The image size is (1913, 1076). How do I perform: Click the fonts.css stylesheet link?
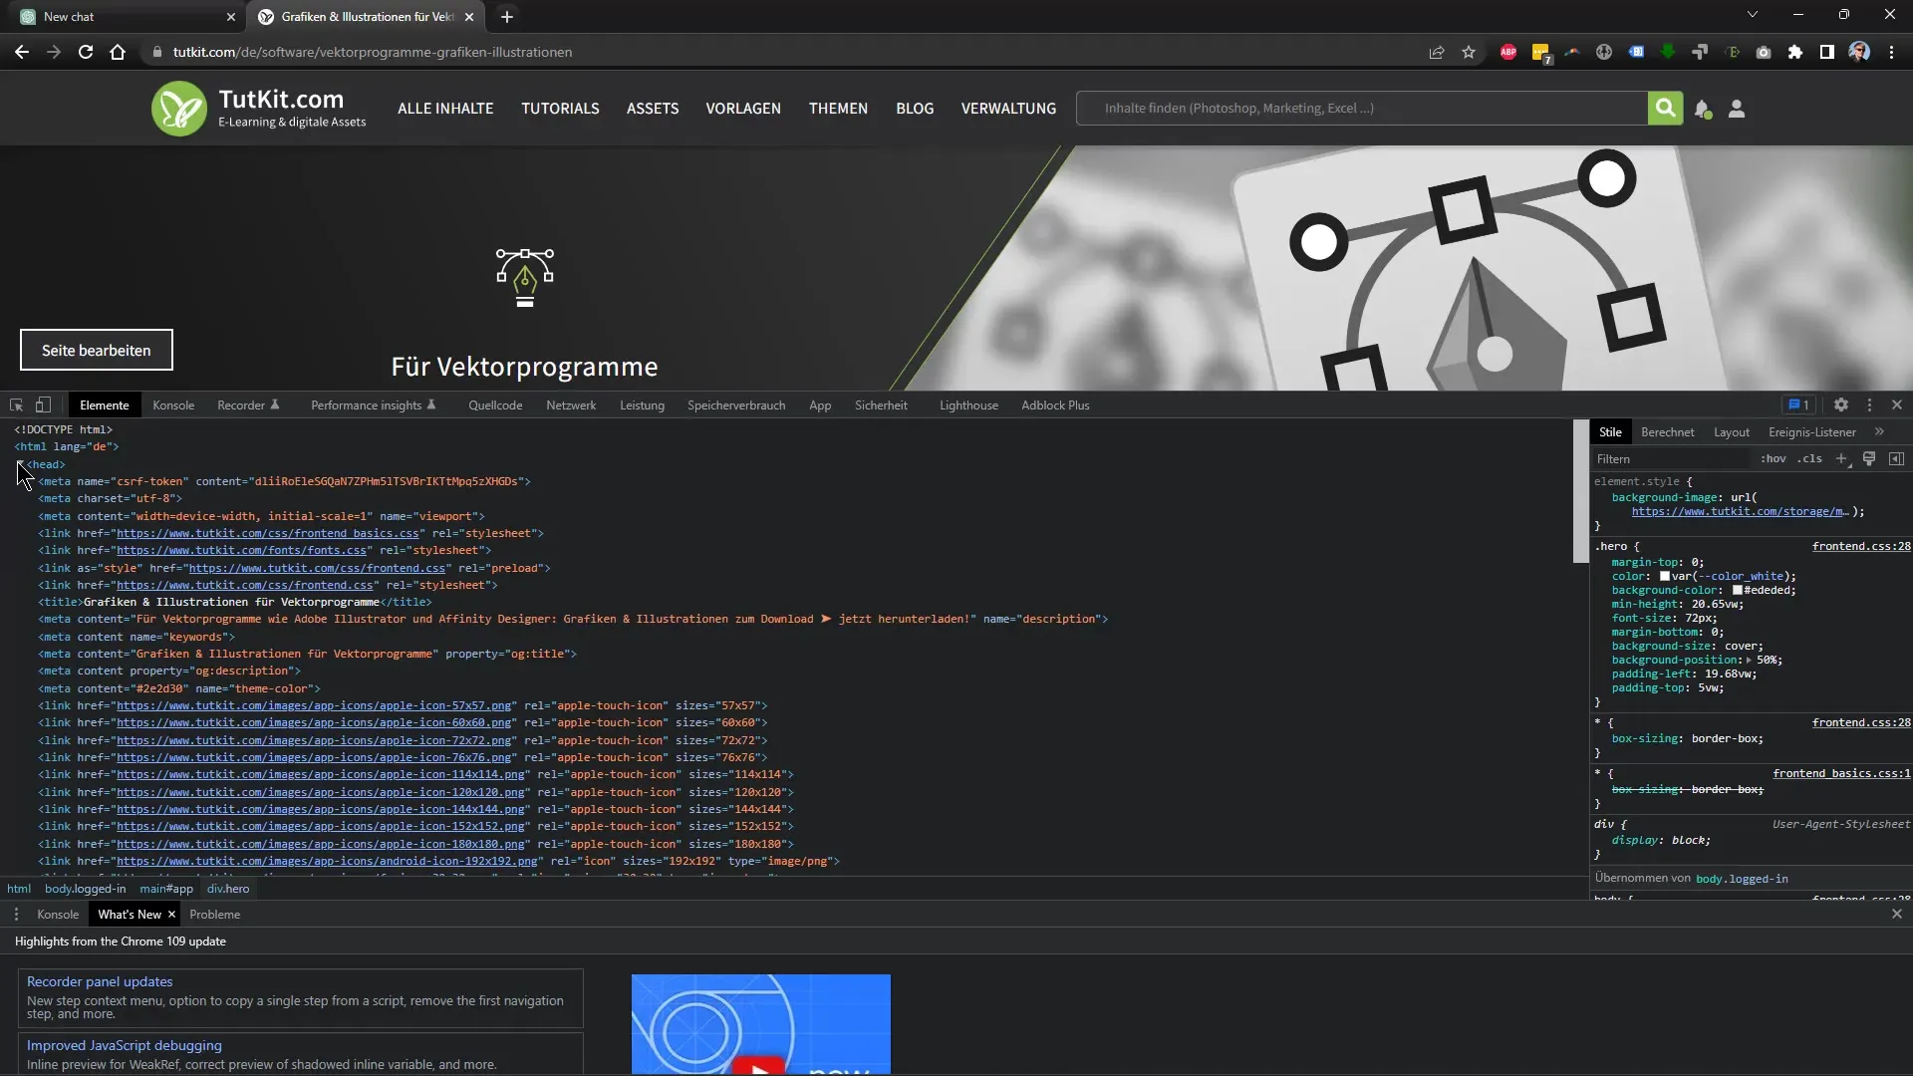pos(241,551)
